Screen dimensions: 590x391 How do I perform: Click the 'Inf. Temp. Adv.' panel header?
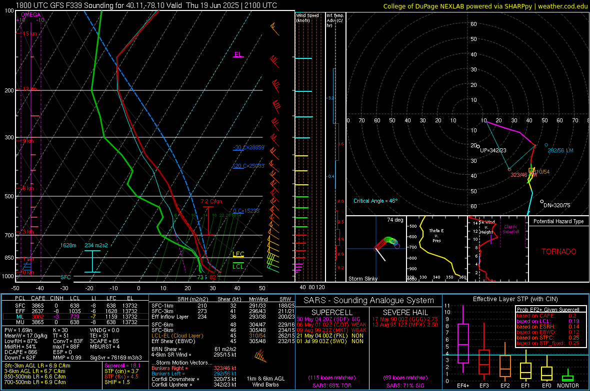pos(335,20)
